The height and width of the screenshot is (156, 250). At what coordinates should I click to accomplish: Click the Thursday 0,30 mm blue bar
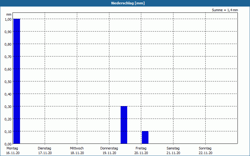click(x=124, y=125)
